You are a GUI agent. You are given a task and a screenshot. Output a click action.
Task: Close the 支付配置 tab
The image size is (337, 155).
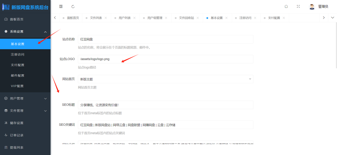(x=284, y=18)
